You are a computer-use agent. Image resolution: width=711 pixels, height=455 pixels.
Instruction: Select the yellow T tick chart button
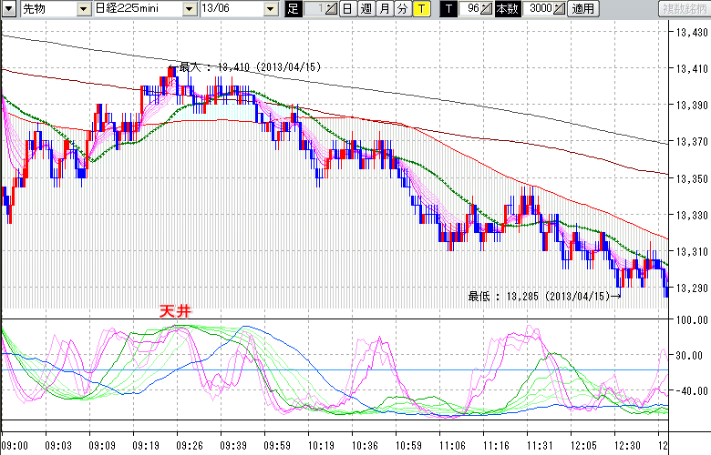coord(421,9)
